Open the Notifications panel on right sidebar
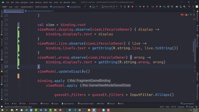 [197, 16]
